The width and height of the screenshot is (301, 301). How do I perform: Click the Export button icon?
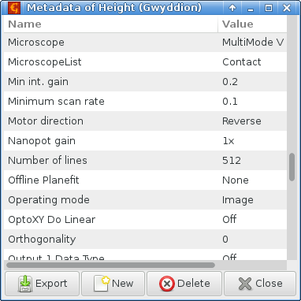25,284
